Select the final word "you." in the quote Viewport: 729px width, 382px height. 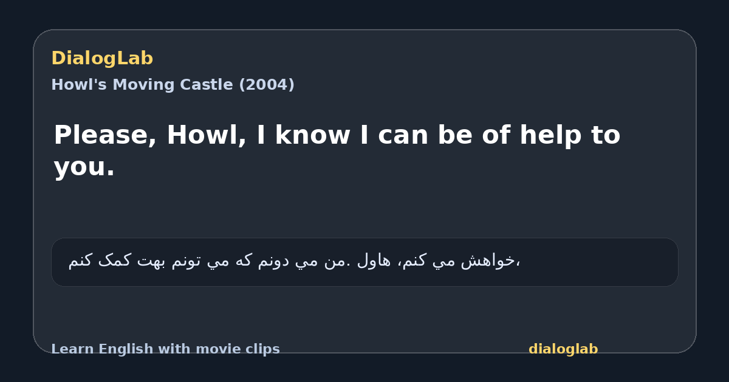click(84, 167)
